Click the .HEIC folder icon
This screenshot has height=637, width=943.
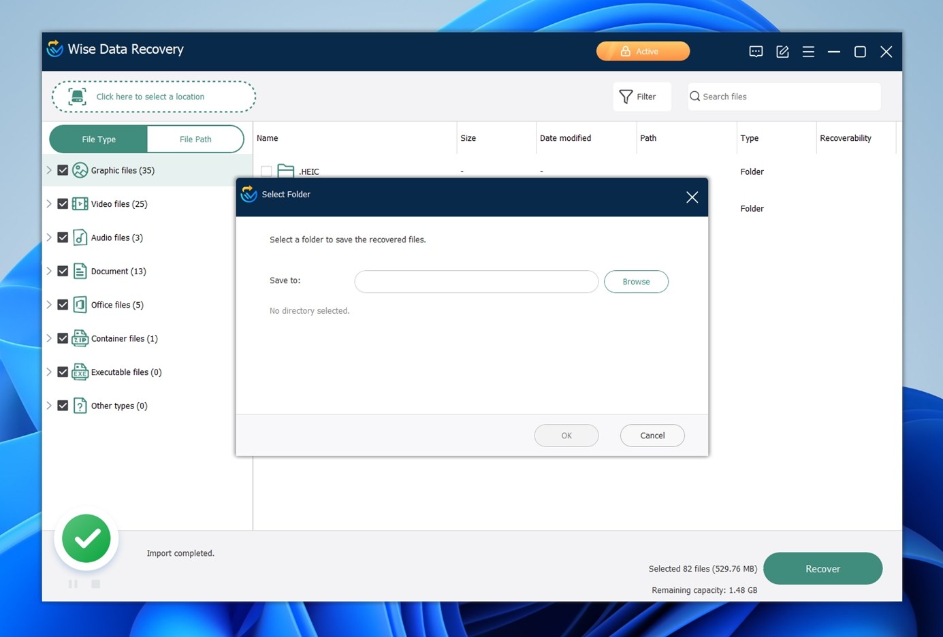[286, 171]
